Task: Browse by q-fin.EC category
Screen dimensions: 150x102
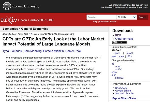Action: point(119,78)
